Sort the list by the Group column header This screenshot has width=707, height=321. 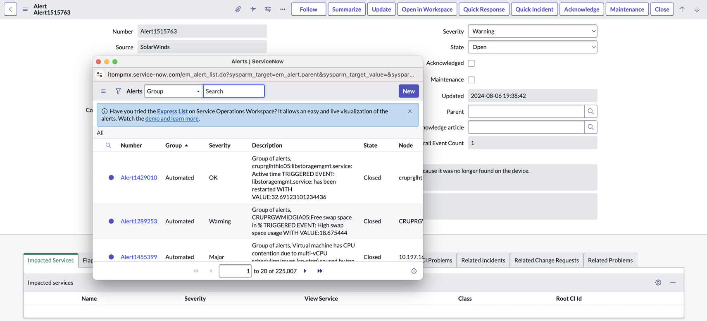tap(174, 145)
